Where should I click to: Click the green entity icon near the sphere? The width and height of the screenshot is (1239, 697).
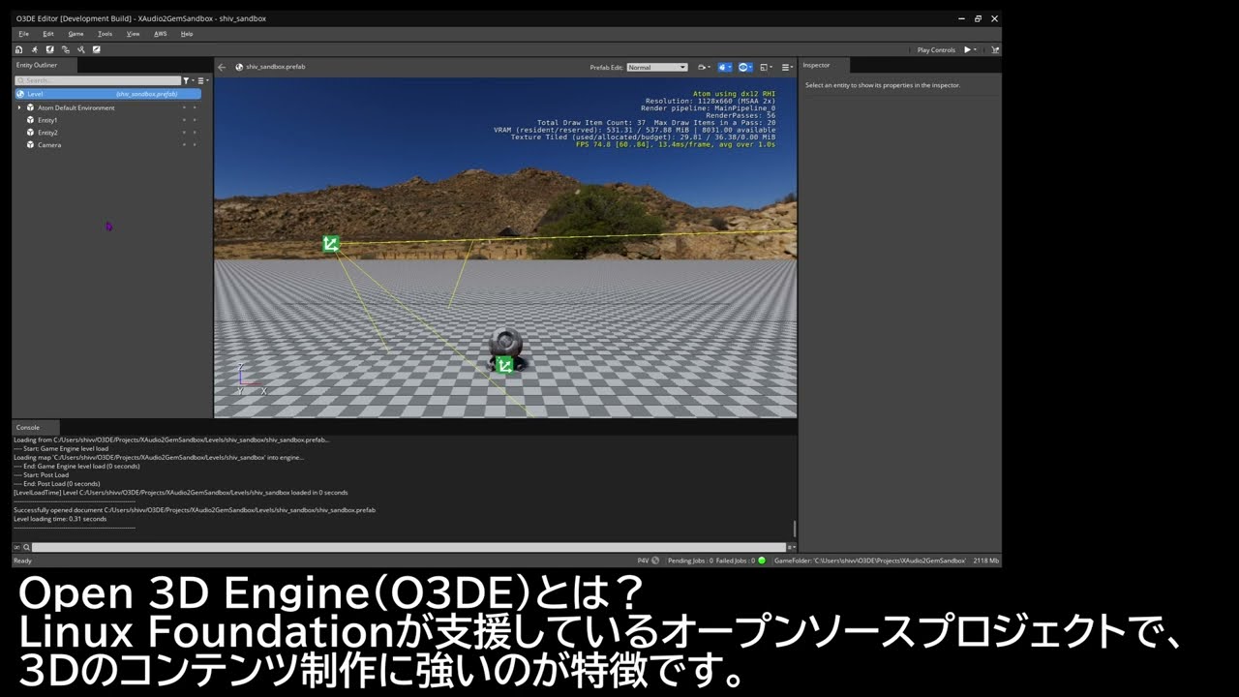click(503, 365)
